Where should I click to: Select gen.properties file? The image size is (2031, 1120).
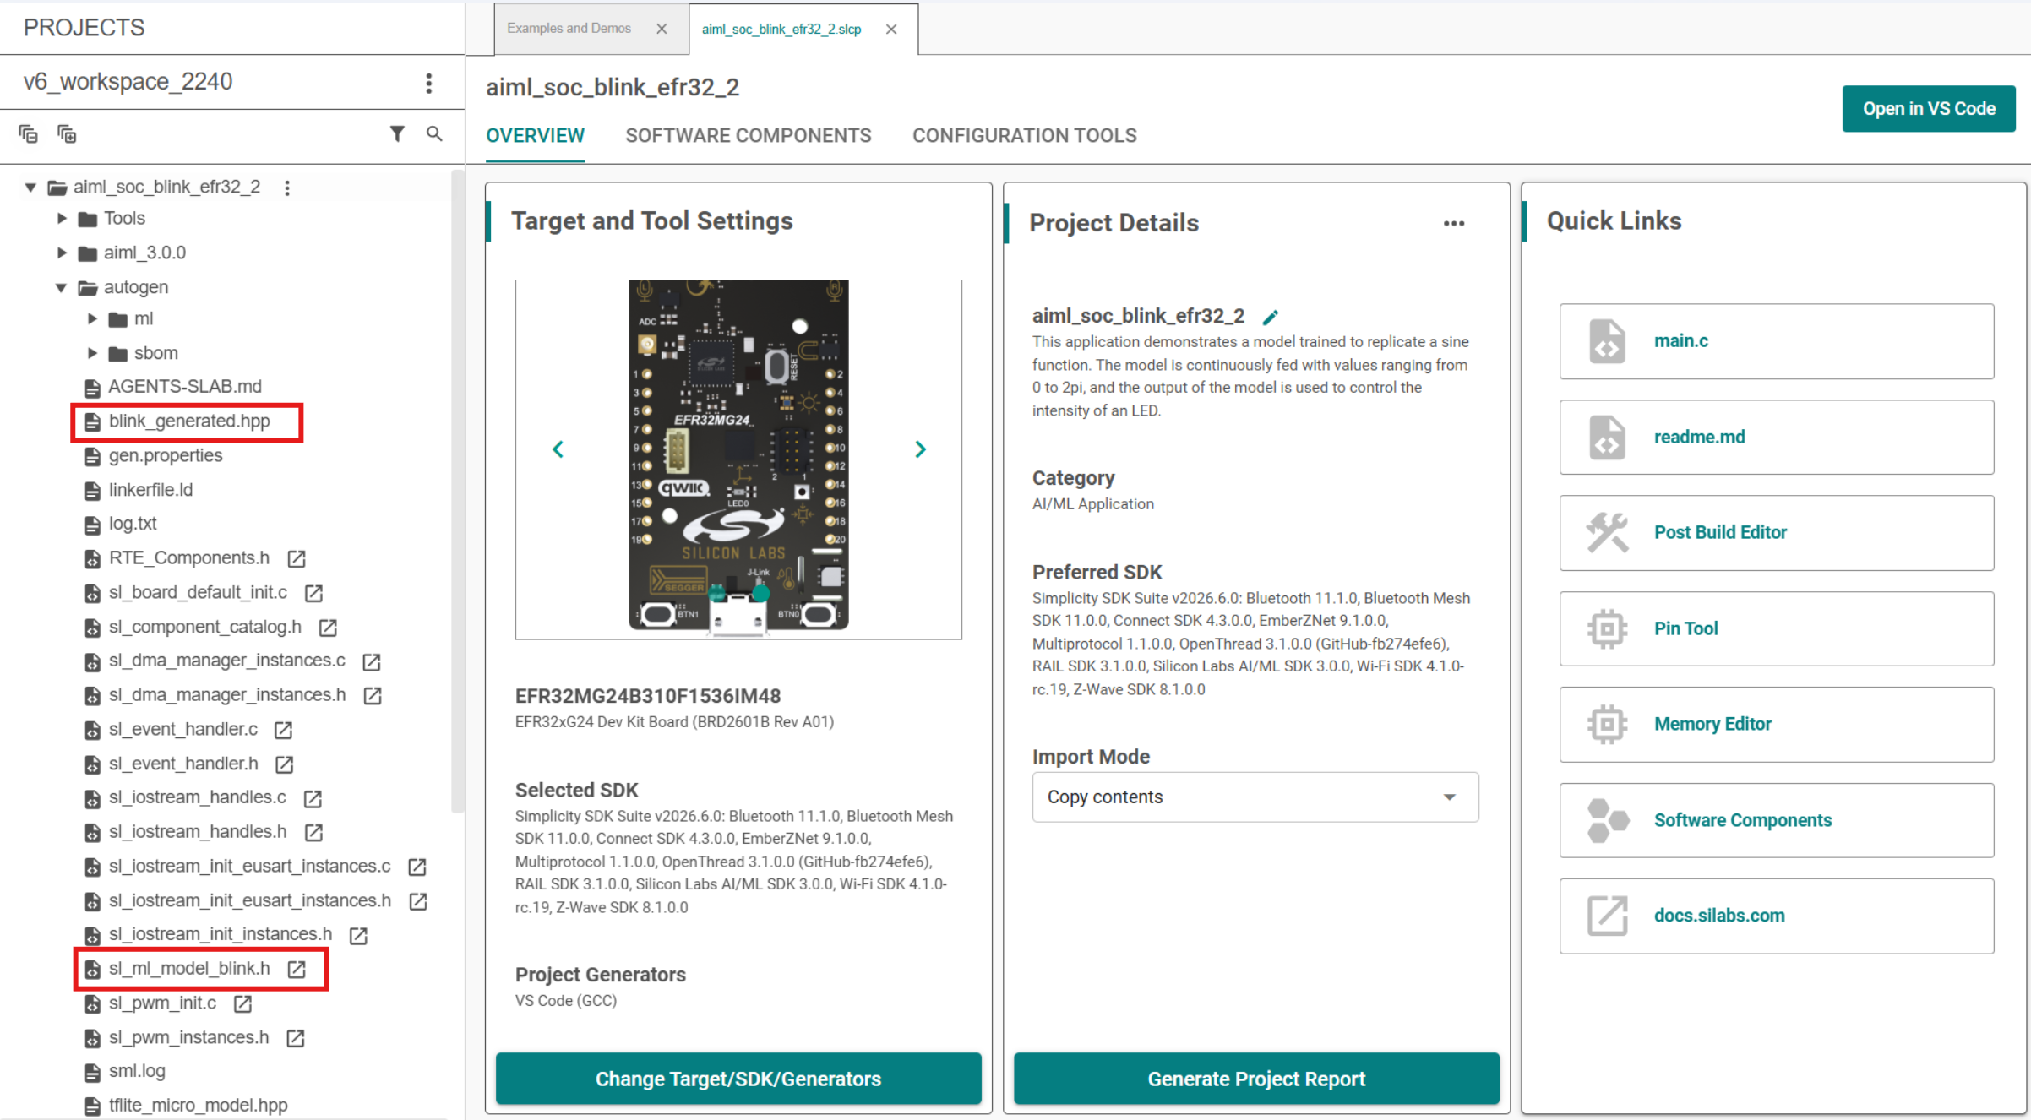click(x=165, y=456)
